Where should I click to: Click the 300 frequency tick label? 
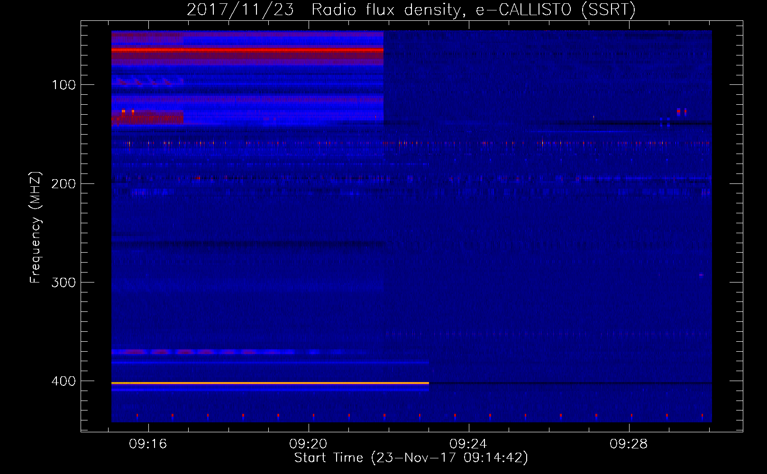click(x=64, y=283)
